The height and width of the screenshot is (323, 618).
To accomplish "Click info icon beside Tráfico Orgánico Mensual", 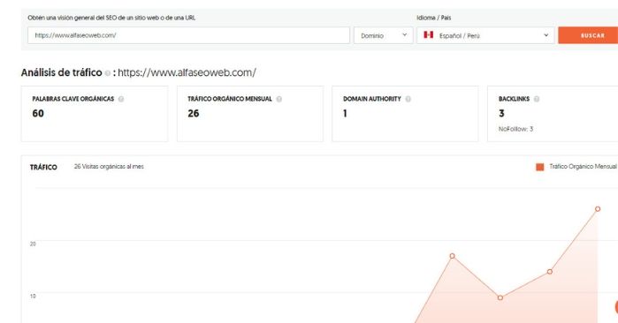I will tap(279, 99).
